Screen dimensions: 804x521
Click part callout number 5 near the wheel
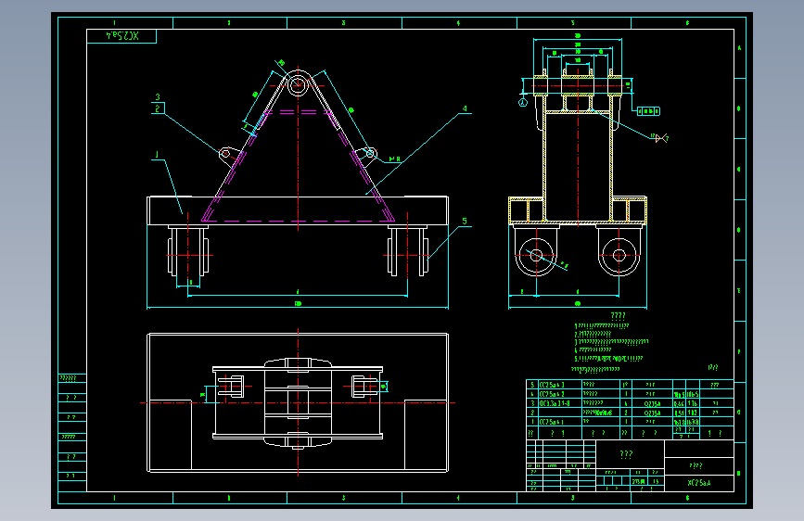465,221
